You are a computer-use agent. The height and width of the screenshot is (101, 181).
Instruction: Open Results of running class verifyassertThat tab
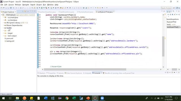point(118,73)
